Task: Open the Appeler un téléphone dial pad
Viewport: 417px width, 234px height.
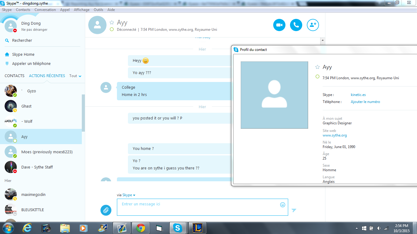Action: pyautogui.click(x=28, y=63)
